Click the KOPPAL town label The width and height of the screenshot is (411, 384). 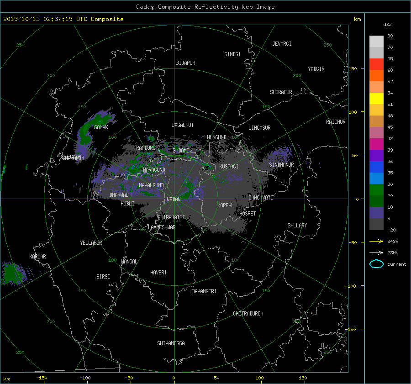[x=226, y=205]
